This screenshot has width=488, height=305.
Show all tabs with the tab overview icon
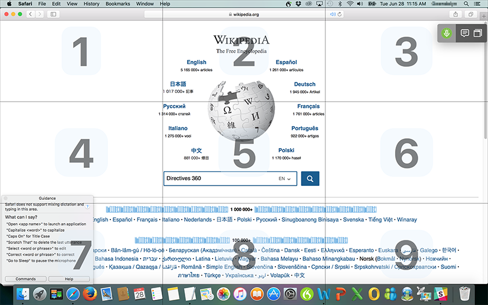coord(471,15)
